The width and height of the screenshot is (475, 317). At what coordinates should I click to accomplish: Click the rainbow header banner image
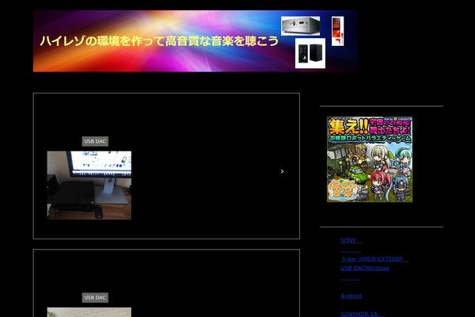click(196, 41)
